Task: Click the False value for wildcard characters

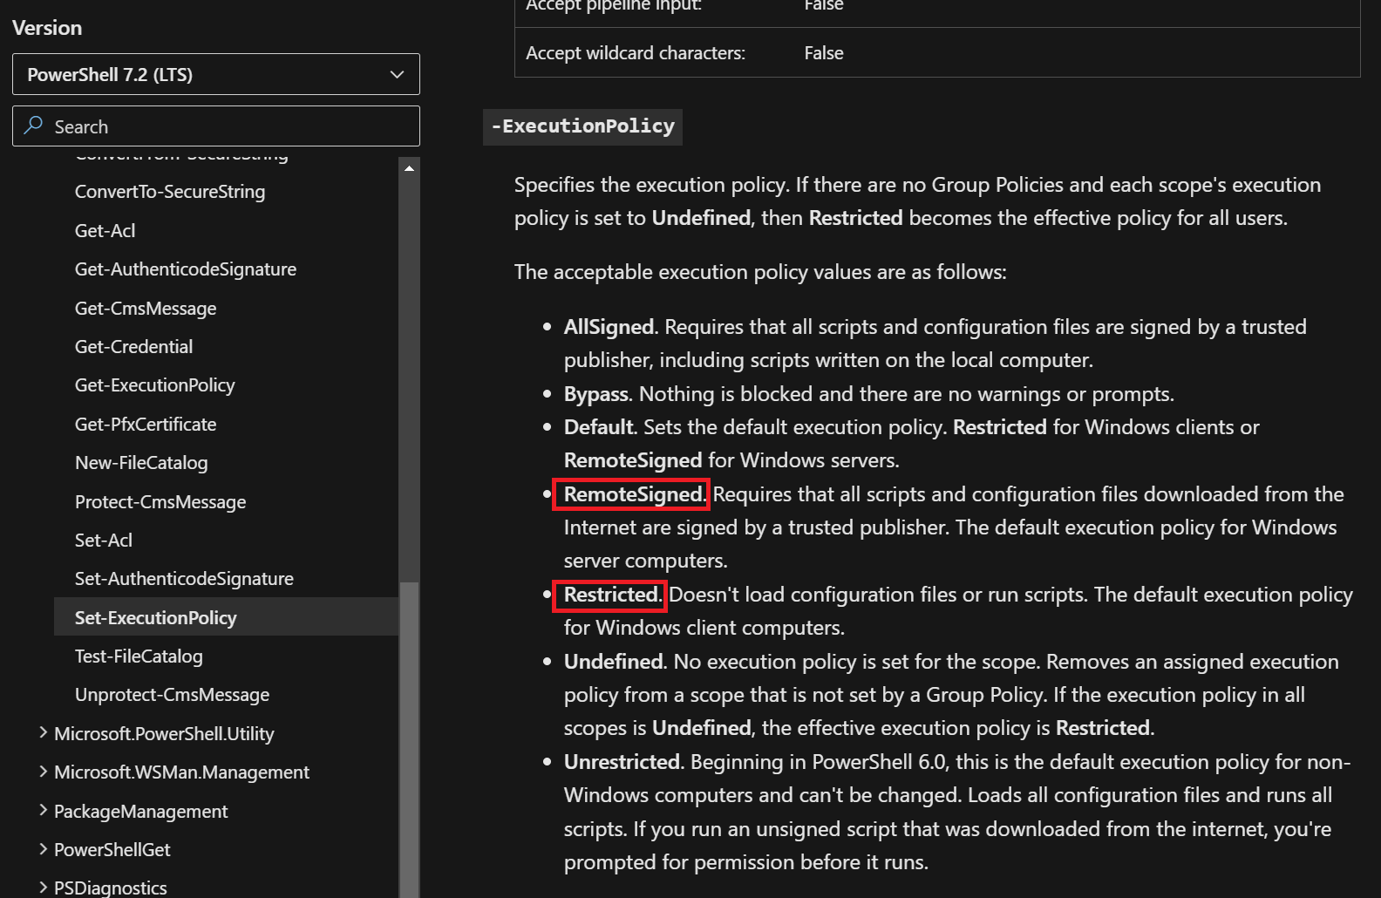Action: click(824, 53)
